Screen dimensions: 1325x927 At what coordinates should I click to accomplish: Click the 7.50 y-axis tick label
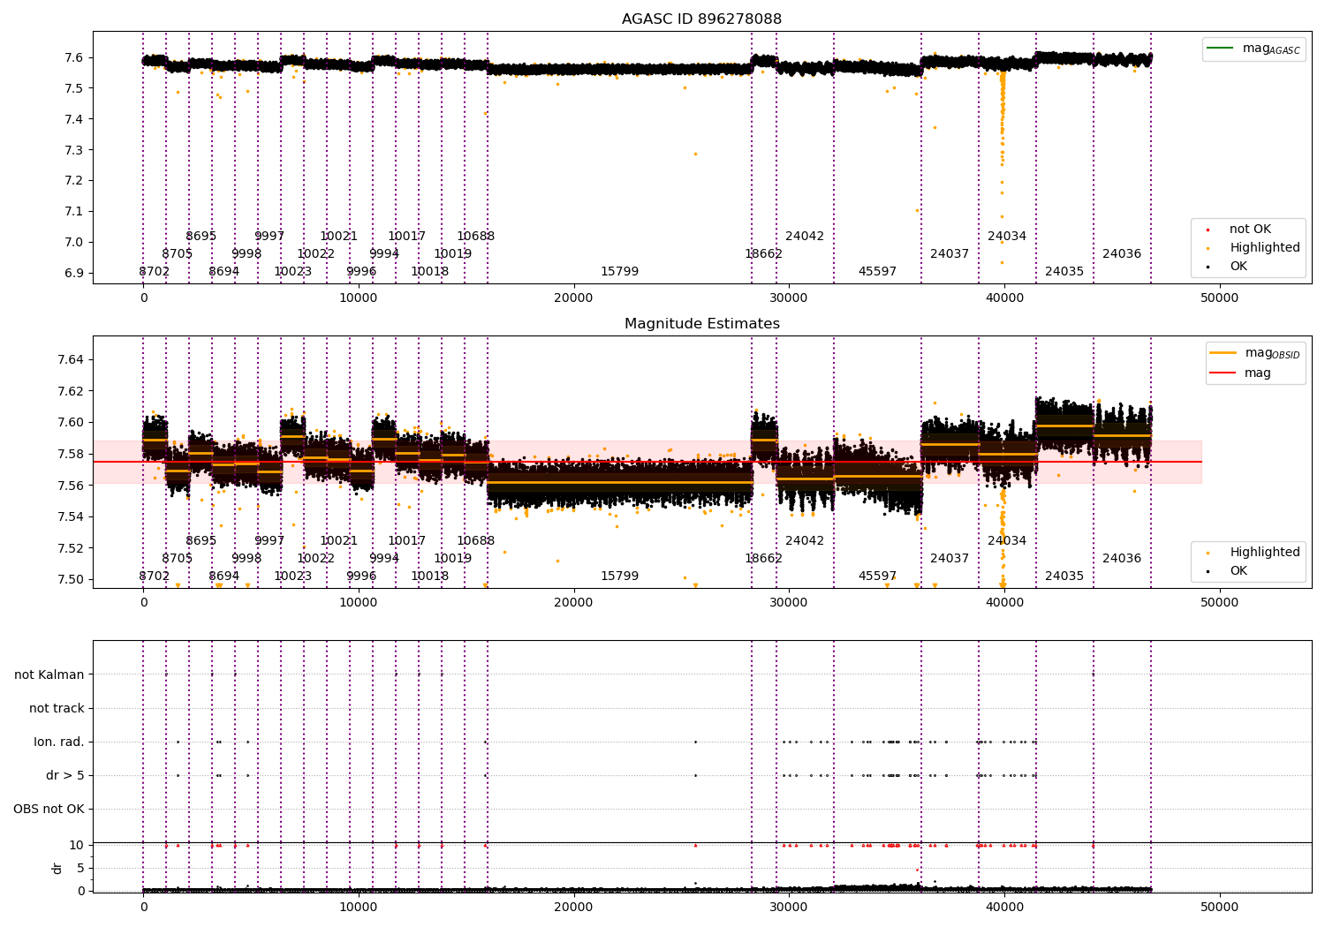pos(71,579)
